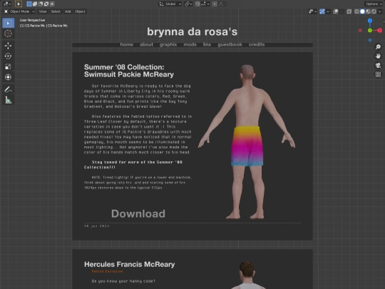385x289 pixels.
Task: Click the Zoom viewport magnifier icon
Action: tap(378, 46)
